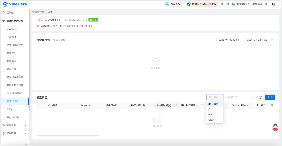This screenshot has width=282, height=146.
Task: Open 数据追踪与回滚 menu item
Action: (15, 77)
